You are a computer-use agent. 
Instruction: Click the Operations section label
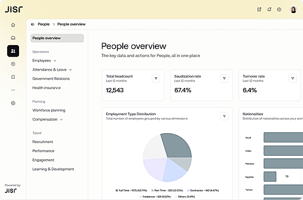coord(41,52)
